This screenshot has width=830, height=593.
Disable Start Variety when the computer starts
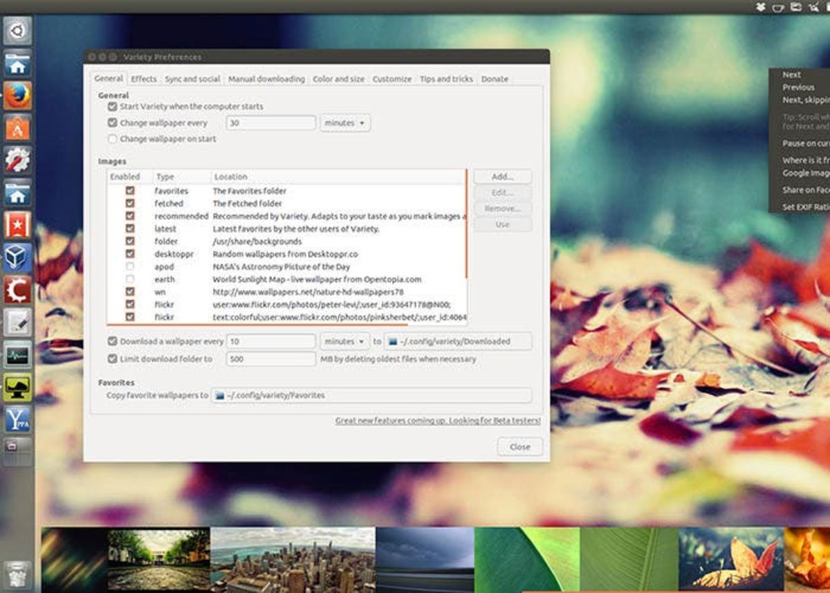(112, 107)
